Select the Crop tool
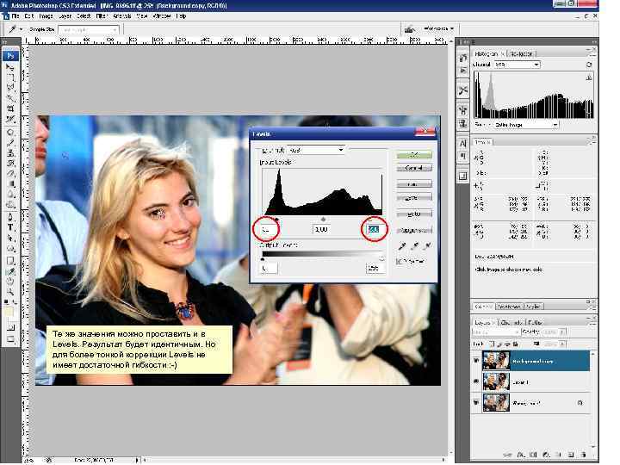620x465 pixels. pyautogui.click(x=10, y=108)
